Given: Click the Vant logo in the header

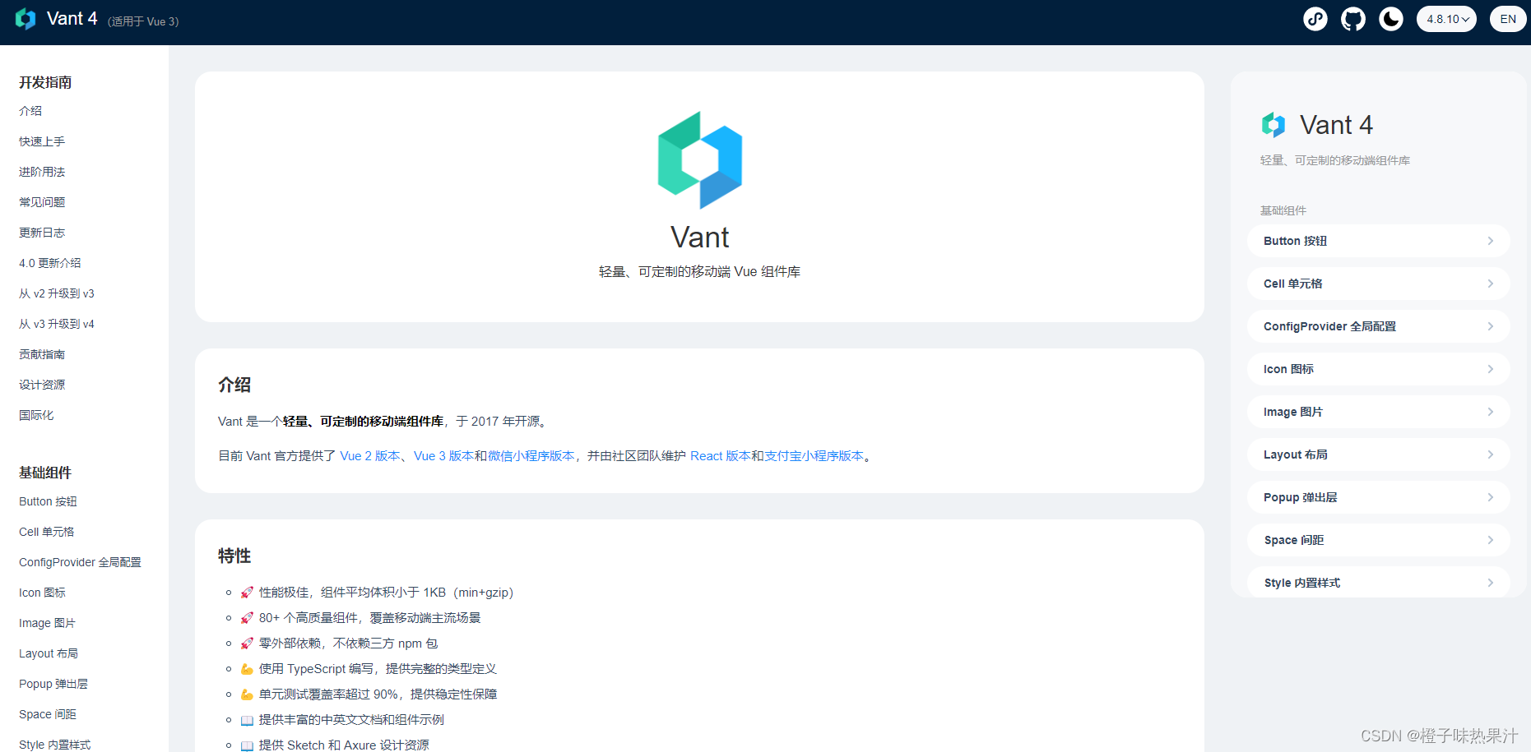Looking at the screenshot, I should point(26,19).
